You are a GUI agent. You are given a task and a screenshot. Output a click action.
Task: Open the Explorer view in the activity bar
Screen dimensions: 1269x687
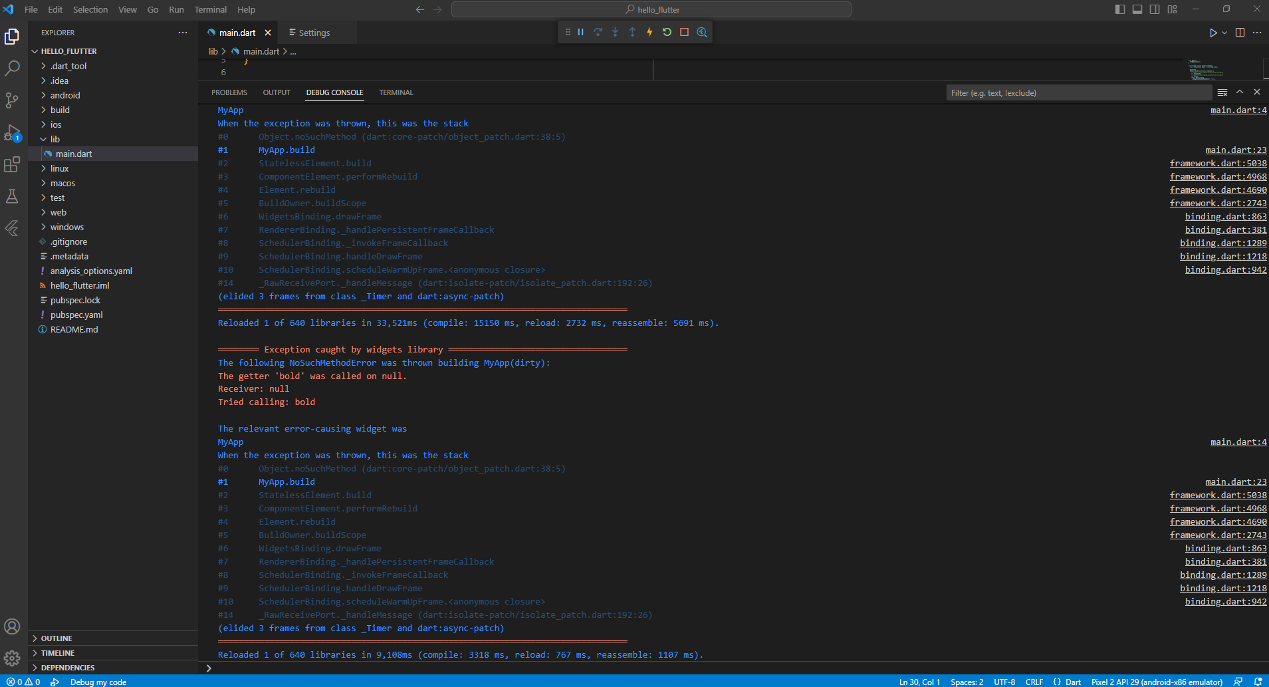(12, 37)
